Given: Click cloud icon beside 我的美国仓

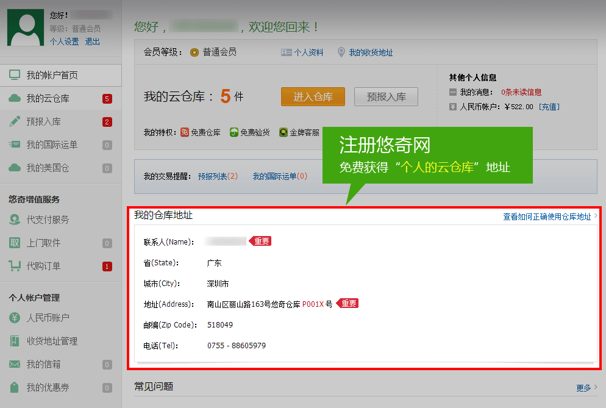Looking at the screenshot, I should (x=15, y=168).
